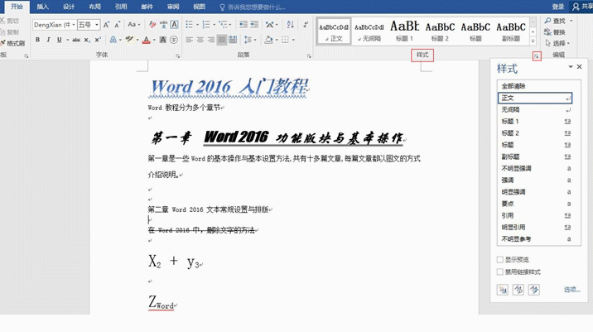Apply distributed alignment
593x332 pixels.
[233, 40]
